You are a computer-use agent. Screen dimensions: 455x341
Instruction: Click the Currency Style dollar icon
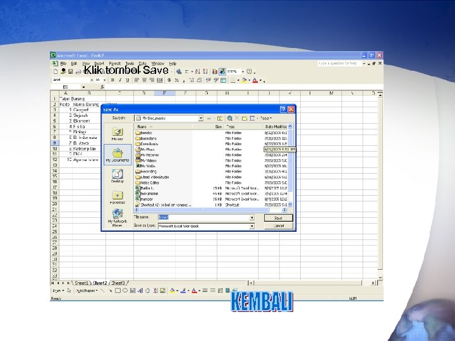pyautogui.click(x=169, y=80)
